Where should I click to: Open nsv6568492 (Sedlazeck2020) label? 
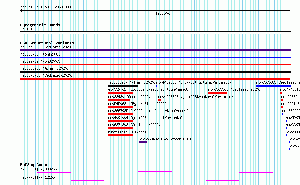coord(165,139)
